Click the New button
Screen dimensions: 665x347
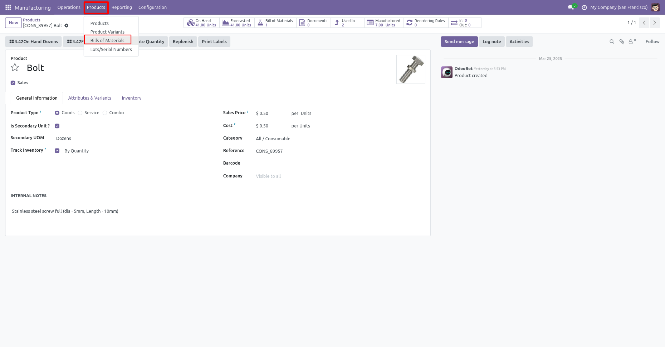point(14,23)
